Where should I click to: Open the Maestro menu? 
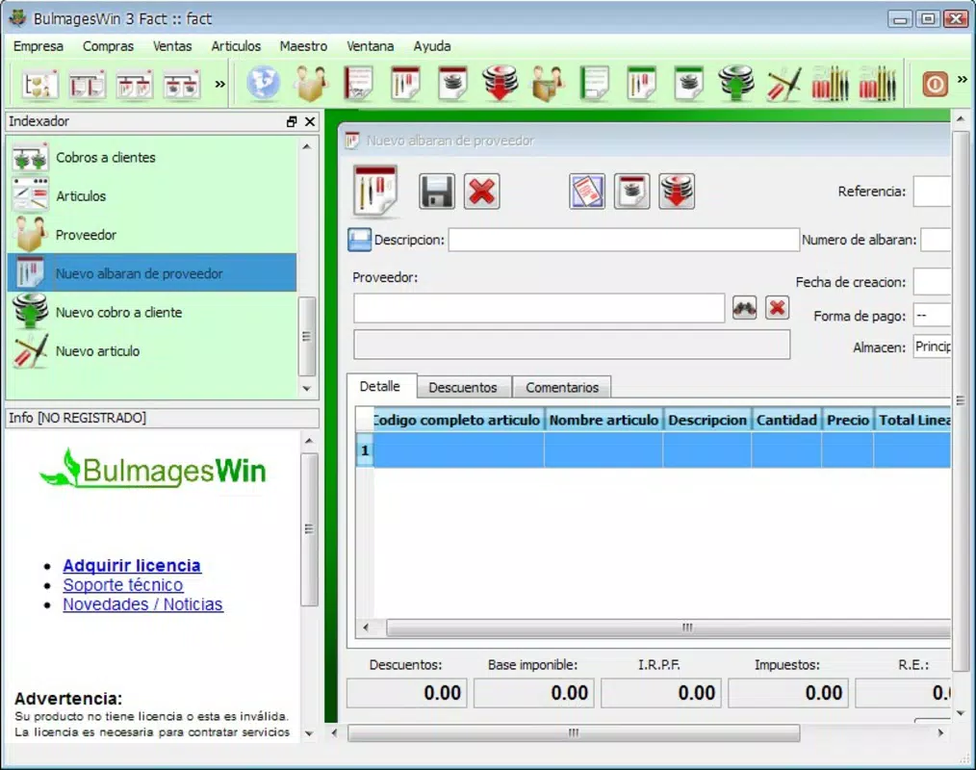click(303, 46)
